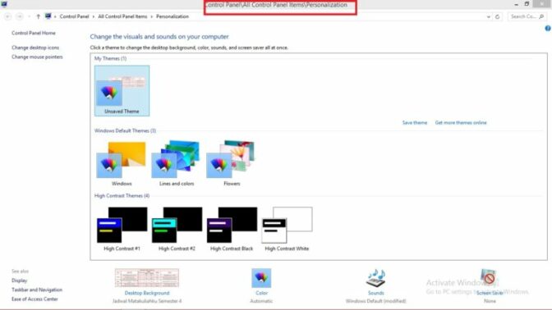Image resolution: width=552 pixels, height=310 pixels.
Task: Open Get more themes online link
Action: click(x=461, y=123)
